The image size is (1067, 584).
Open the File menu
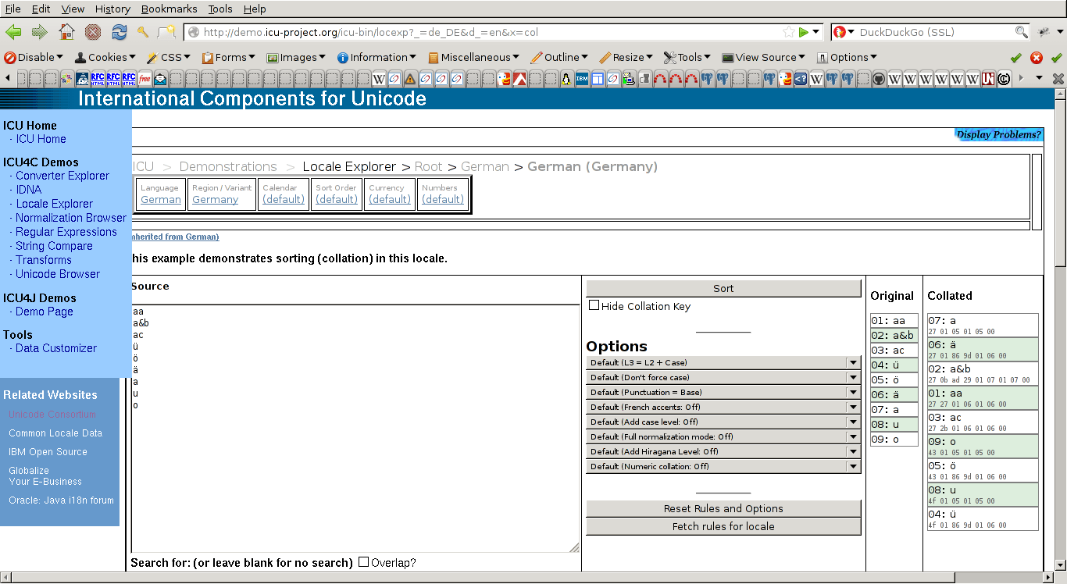(x=13, y=9)
